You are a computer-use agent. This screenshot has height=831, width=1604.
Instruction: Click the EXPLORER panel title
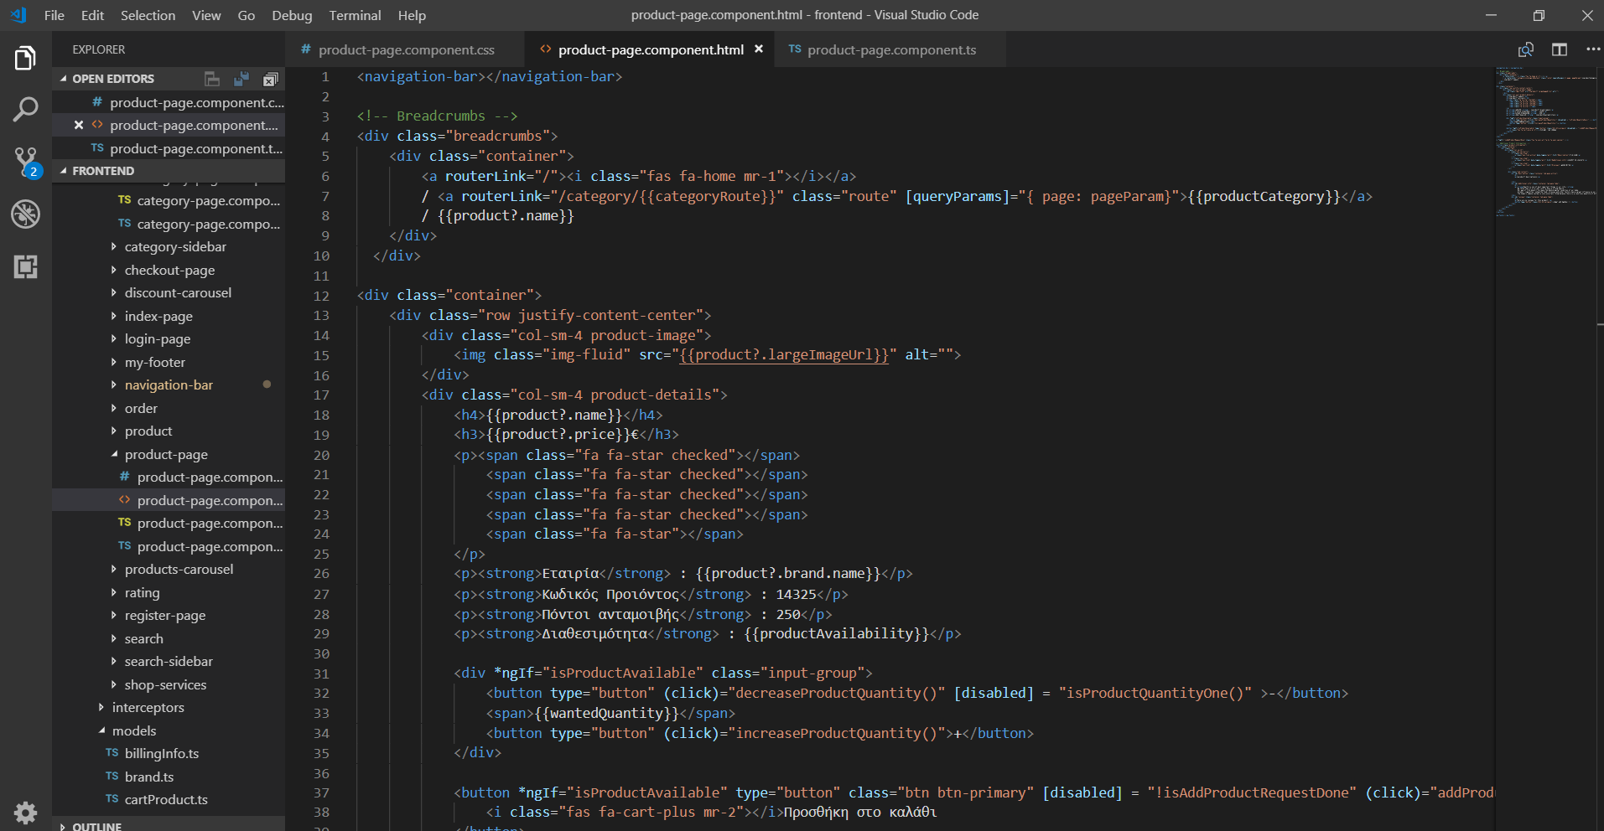99,49
